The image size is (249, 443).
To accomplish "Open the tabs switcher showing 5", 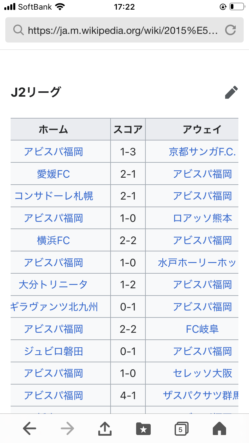I will pyautogui.click(x=181, y=429).
